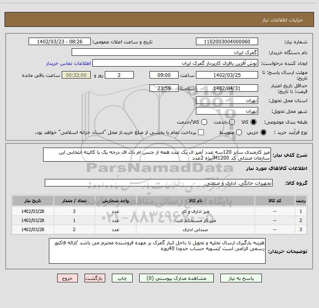This screenshot has width=319, height=308.
Task: Click the response deadline date 1402/03/25
Action: click(227, 75)
